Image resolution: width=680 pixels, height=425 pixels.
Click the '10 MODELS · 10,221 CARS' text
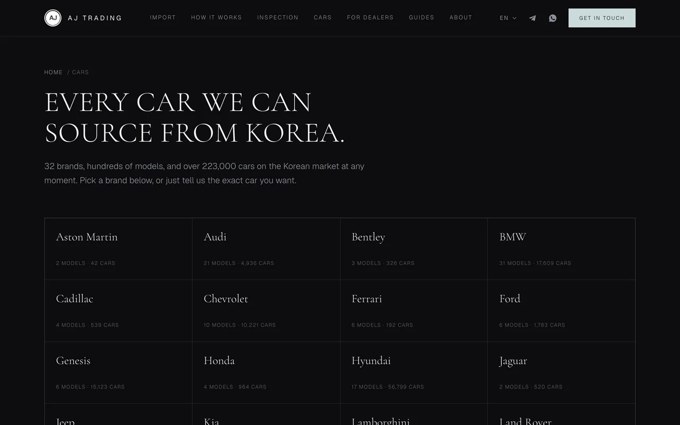coord(240,325)
